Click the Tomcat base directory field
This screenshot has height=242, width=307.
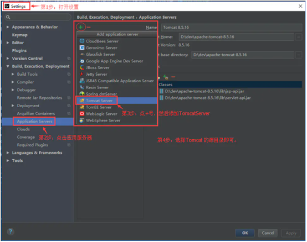pyautogui.click(x=243, y=55)
